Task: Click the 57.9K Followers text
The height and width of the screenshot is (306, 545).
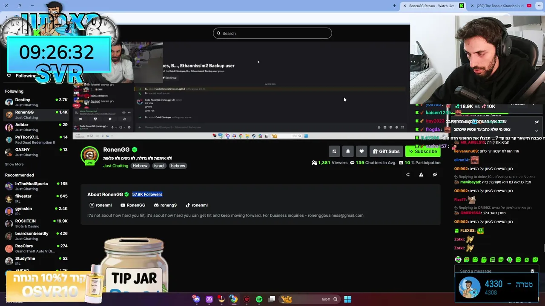Action: (147, 194)
